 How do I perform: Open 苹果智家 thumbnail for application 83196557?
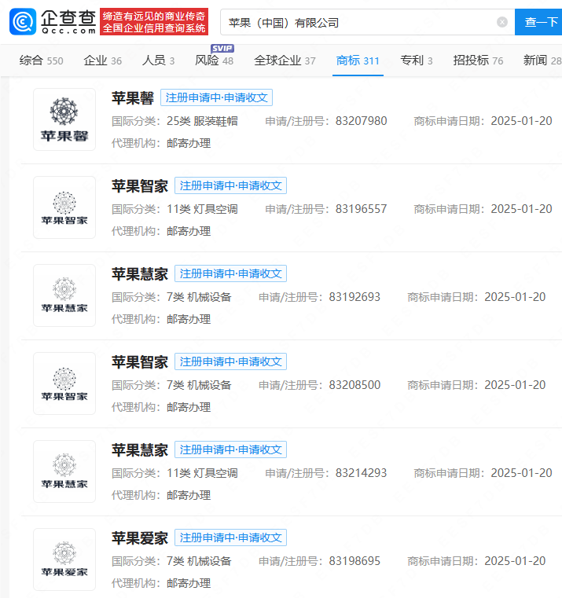(64, 207)
